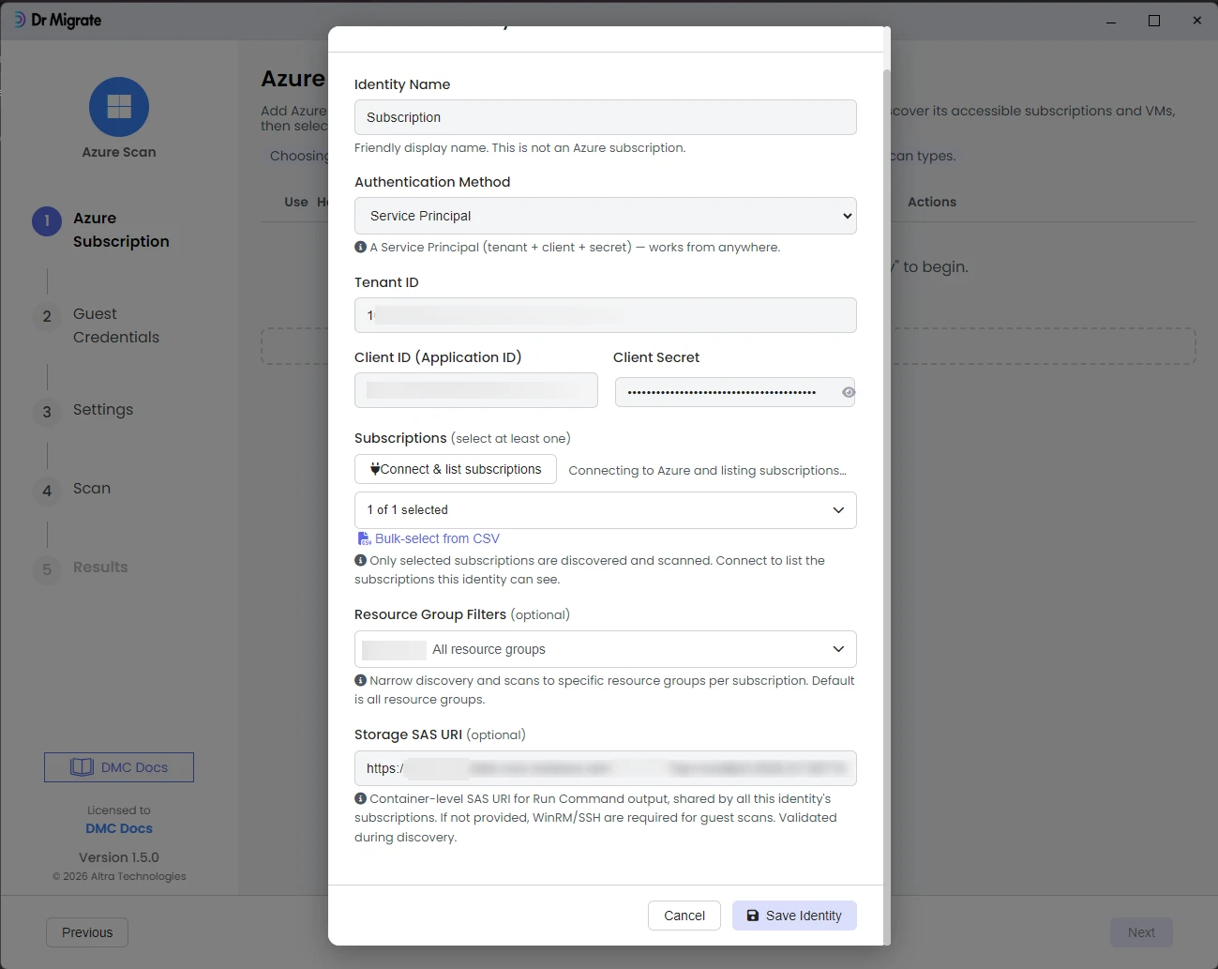Click the Storage SAS URI field
The width and height of the screenshot is (1218, 969).
click(606, 768)
